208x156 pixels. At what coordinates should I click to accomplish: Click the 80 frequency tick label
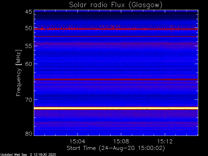(x=29, y=134)
